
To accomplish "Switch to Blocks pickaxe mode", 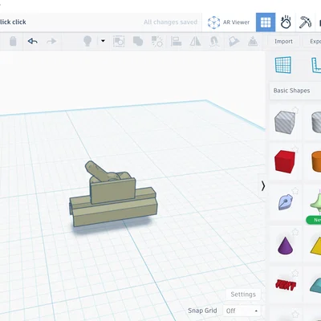I will [x=305, y=22].
